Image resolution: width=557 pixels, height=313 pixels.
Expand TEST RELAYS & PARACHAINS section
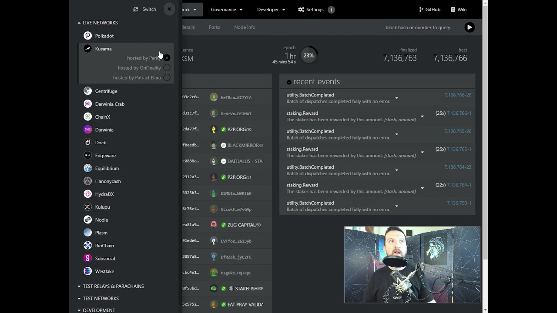(111, 286)
